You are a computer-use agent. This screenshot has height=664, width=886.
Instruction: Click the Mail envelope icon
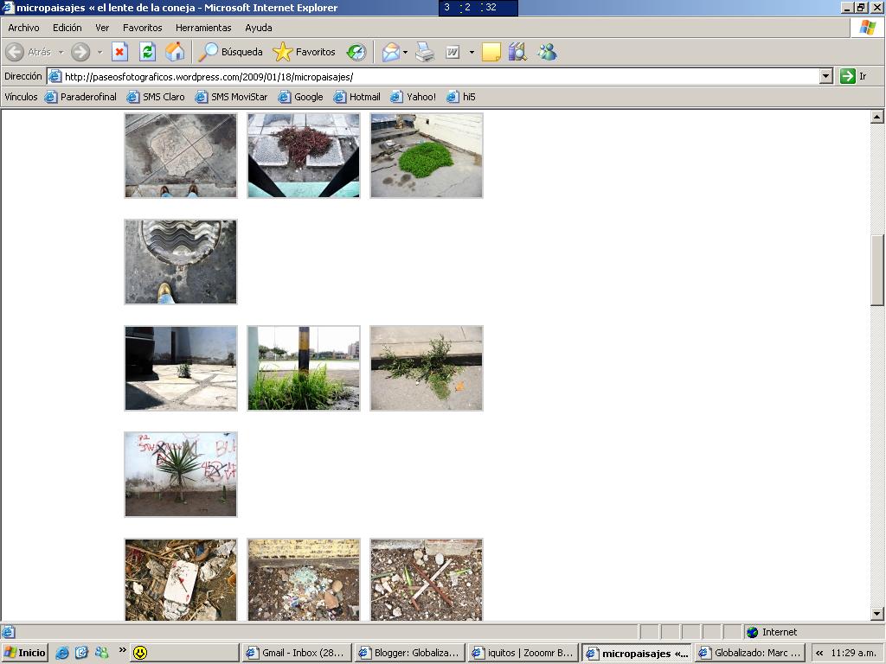coord(390,52)
